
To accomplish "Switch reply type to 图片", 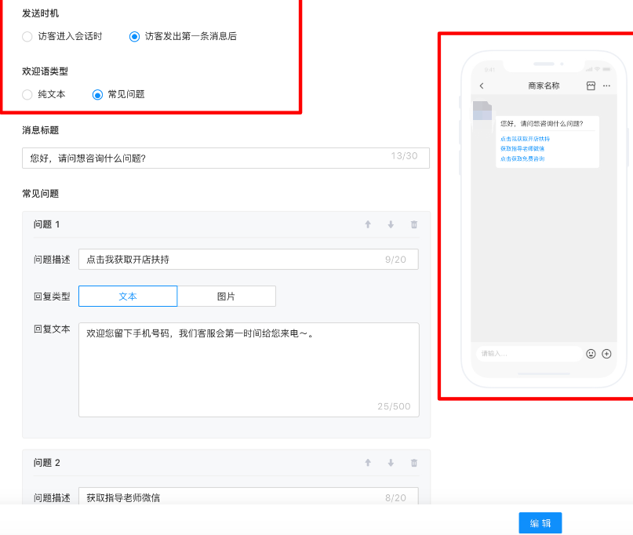I will point(226,296).
